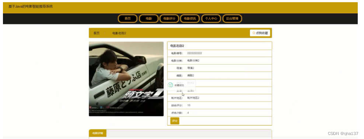This screenshot has height=139, width=364.
Task: Open 个人中心 from the navigation bar
Action: tap(211, 18)
